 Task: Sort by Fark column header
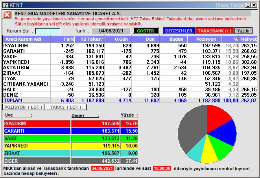coord(63,39)
